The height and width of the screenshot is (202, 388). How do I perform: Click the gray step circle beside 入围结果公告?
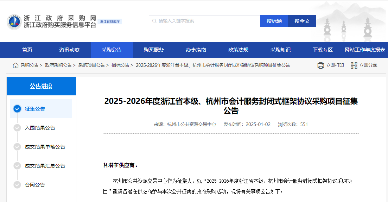click(17, 128)
